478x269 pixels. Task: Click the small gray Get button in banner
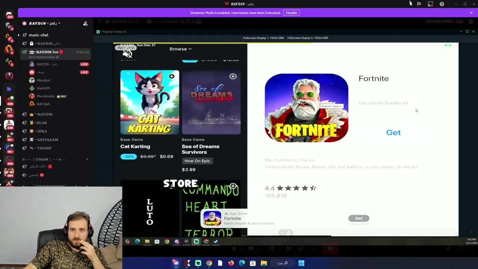point(358,219)
